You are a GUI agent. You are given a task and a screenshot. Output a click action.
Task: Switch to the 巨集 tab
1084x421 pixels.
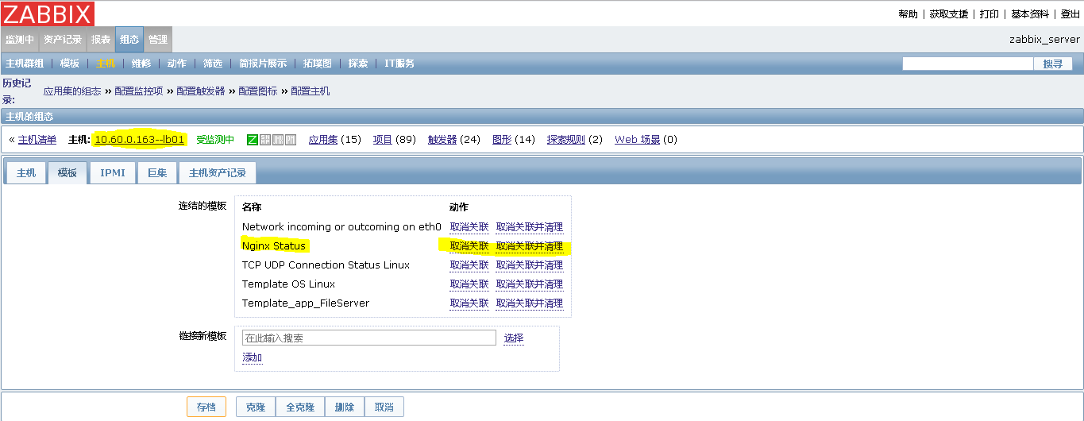point(157,172)
